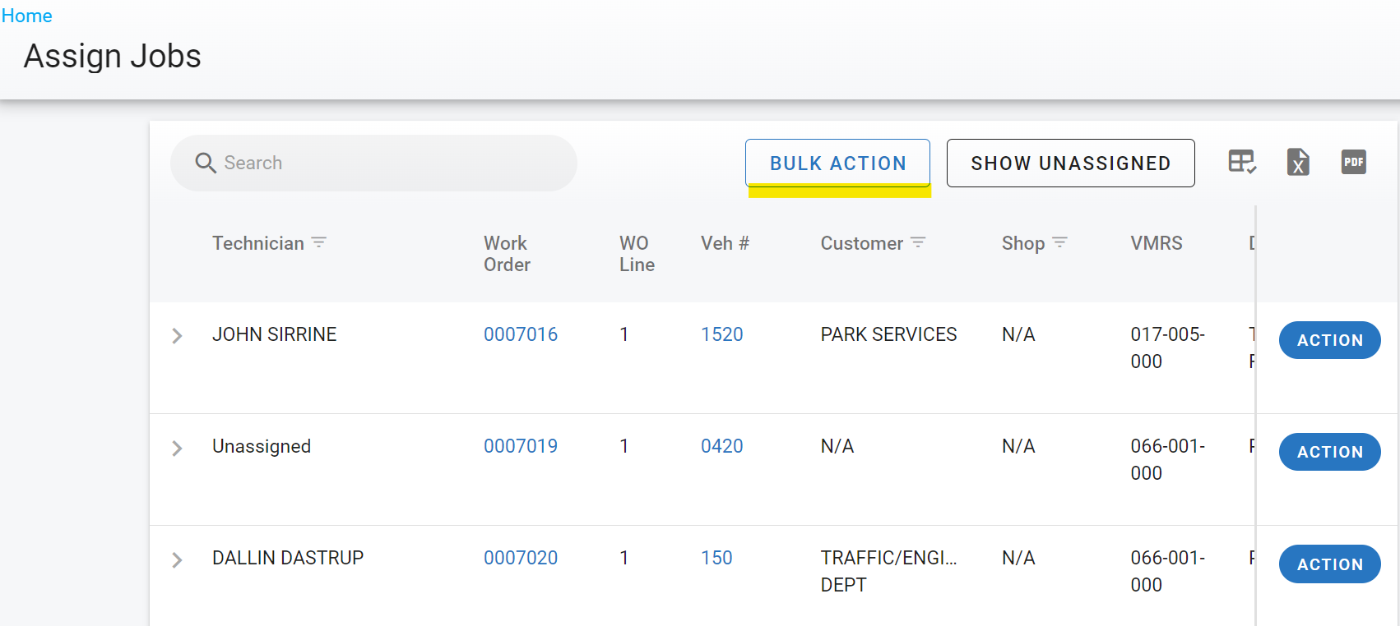Open the Shop column filter
The image size is (1400, 626).
click(x=1059, y=242)
